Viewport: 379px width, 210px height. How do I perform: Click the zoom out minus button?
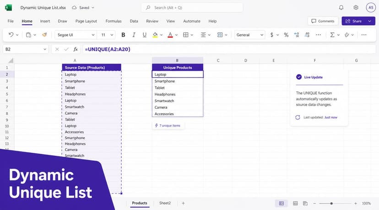click(x=314, y=203)
